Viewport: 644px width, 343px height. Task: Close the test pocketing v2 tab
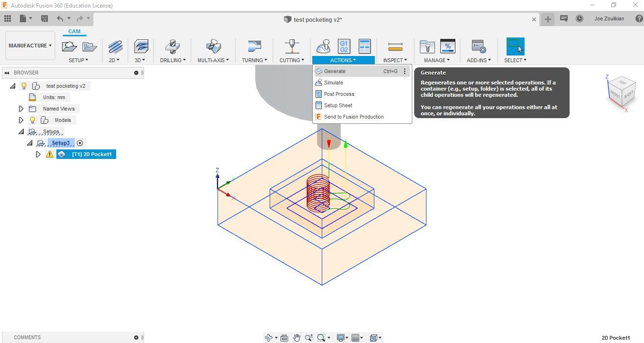[534, 19]
